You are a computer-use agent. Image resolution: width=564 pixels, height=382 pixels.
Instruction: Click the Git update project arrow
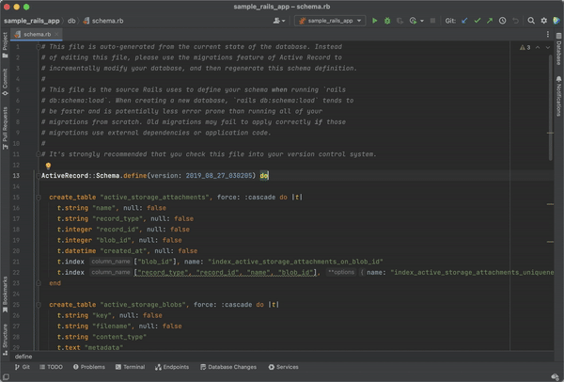[463, 20]
